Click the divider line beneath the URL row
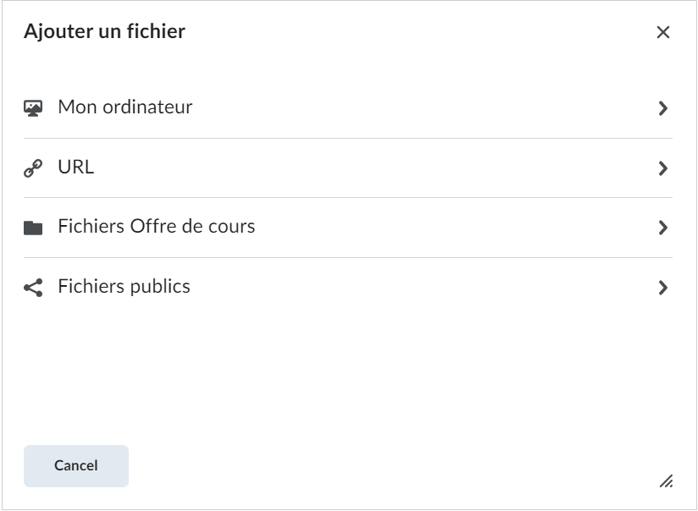The width and height of the screenshot is (698, 511). [x=348, y=198]
